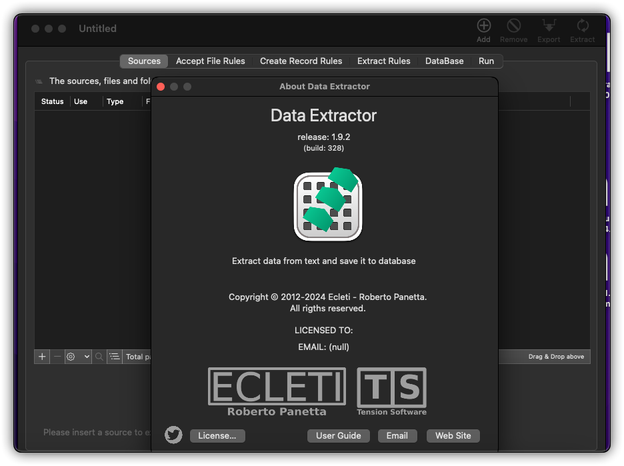Screen dimensions: 624x466
Task: Click the magnifier search icon below table
Action: [x=99, y=357]
